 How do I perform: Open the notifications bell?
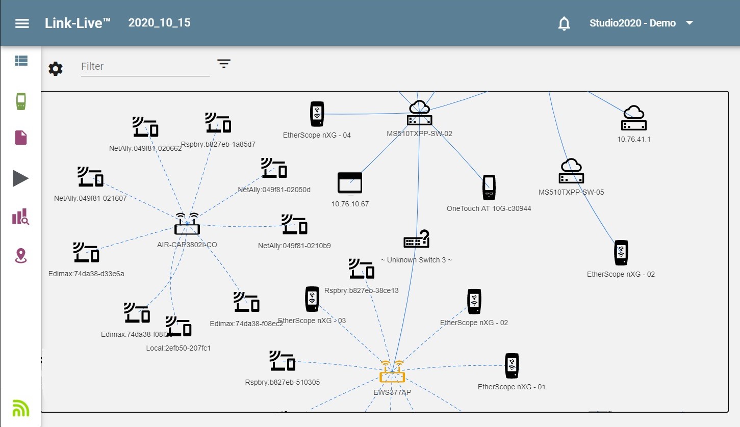coord(564,23)
